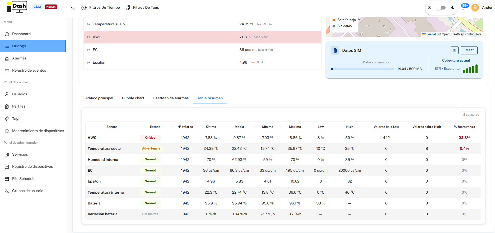Toggle the dark mode switch
The height and width of the screenshot is (233, 495).
pyautogui.click(x=441, y=8)
